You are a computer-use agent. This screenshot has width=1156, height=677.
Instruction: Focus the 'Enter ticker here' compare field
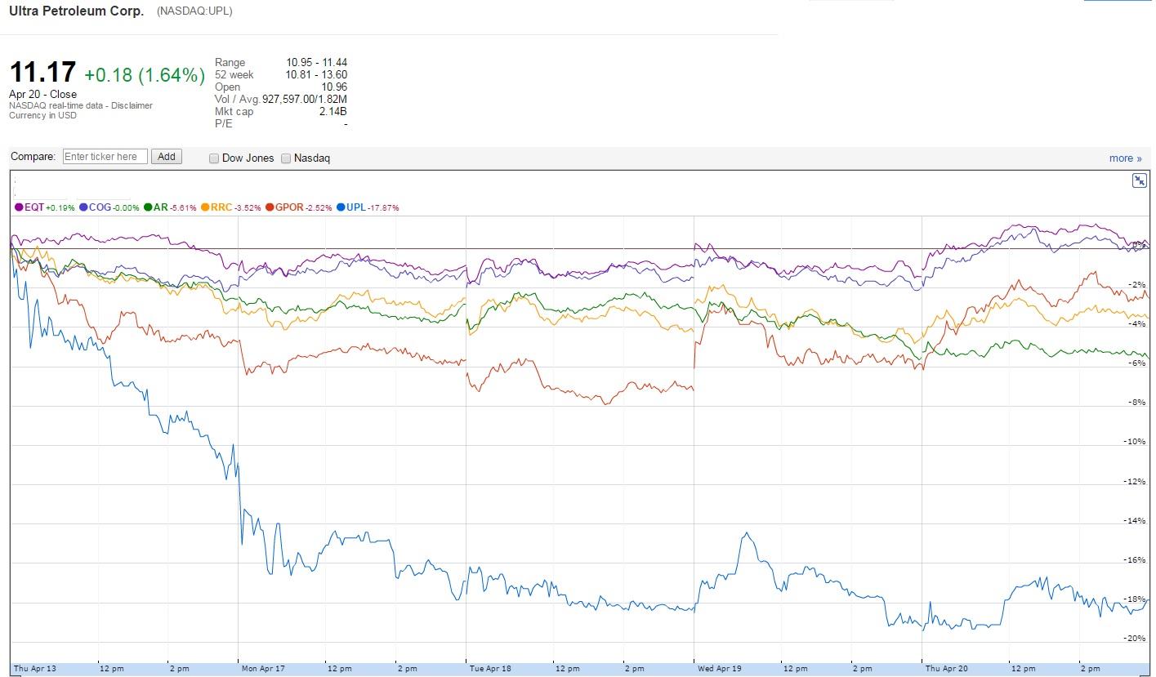coord(105,157)
